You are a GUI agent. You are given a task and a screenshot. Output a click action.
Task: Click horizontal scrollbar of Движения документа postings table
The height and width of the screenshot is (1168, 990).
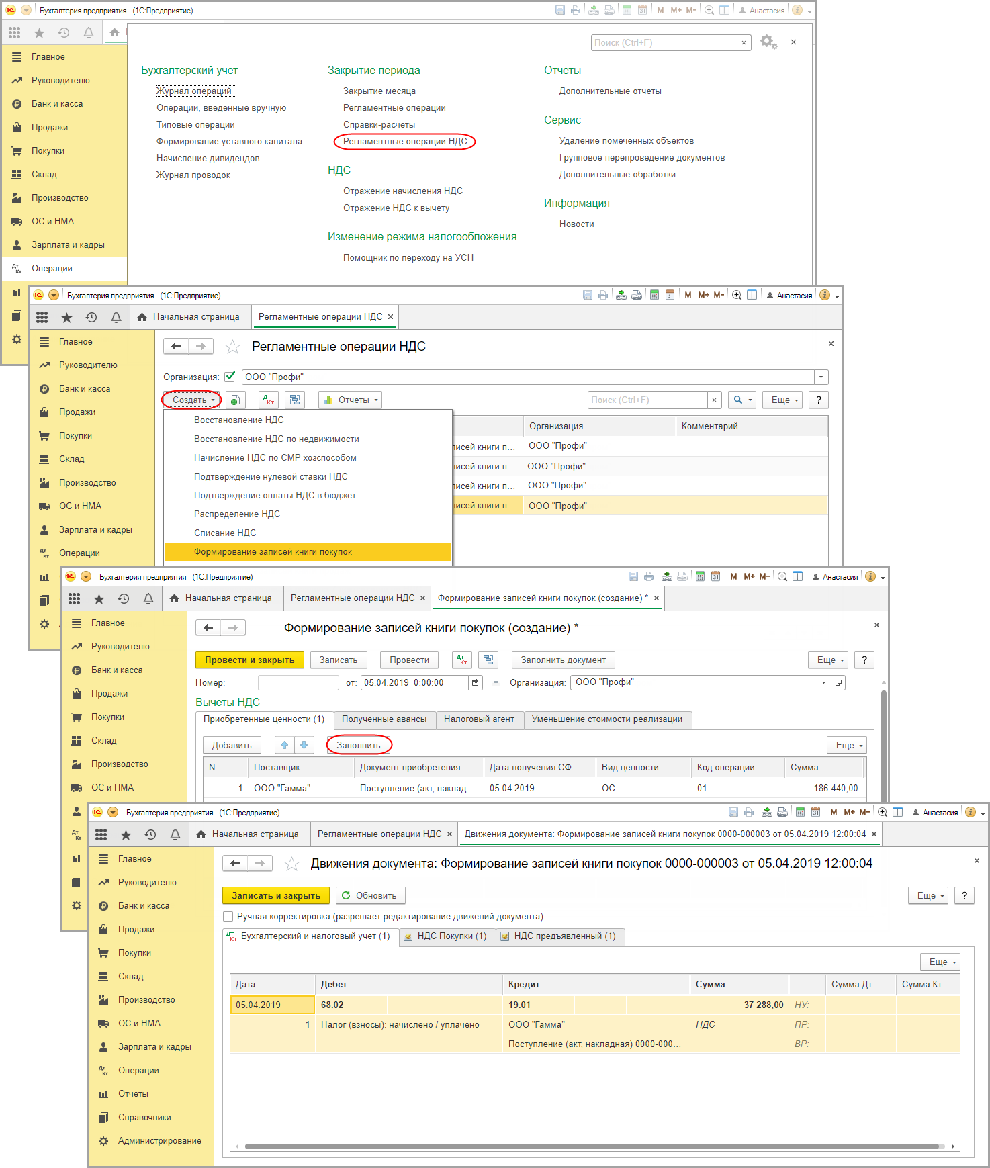click(x=592, y=1147)
